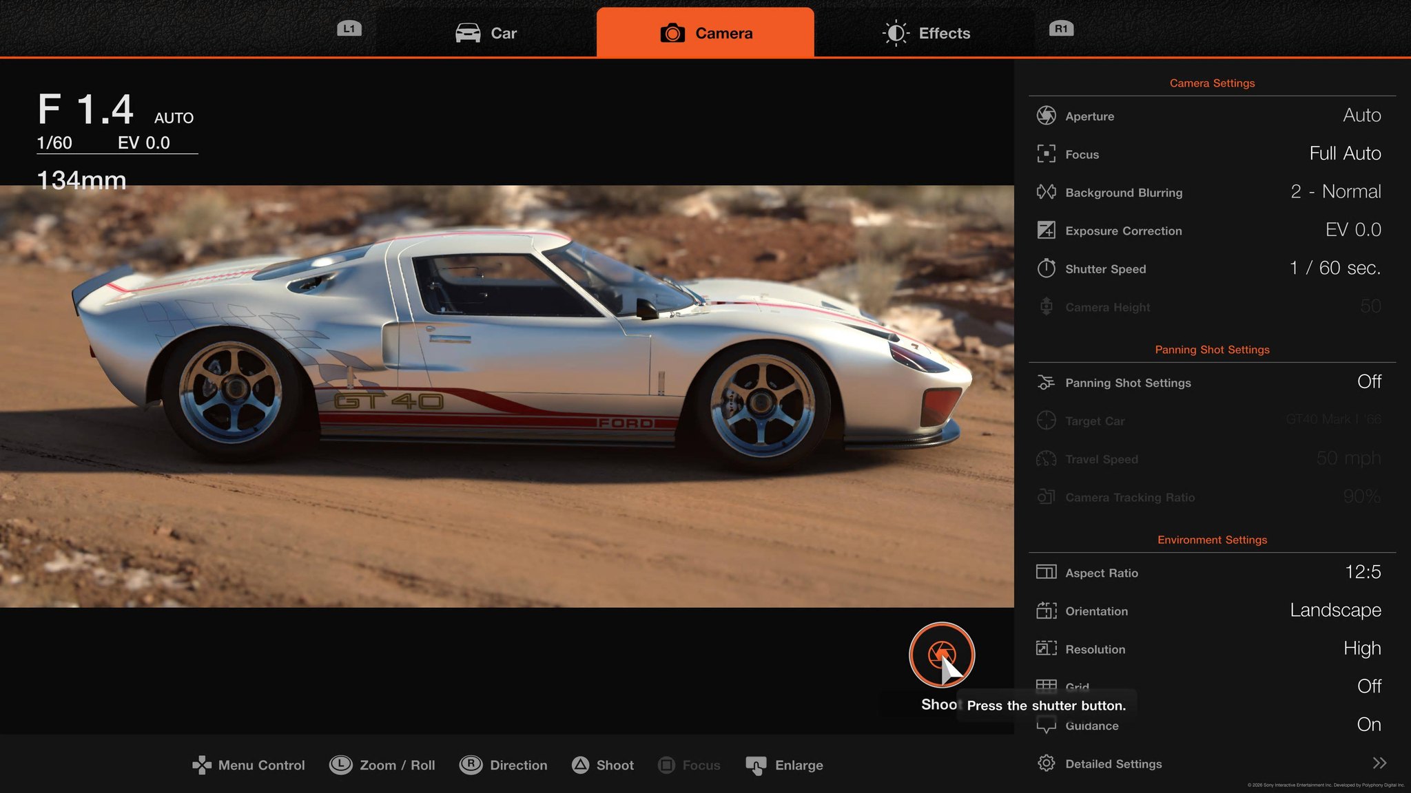The width and height of the screenshot is (1411, 793).
Task: Change Camera Tracking Ratio value 90%
Action: (1361, 496)
